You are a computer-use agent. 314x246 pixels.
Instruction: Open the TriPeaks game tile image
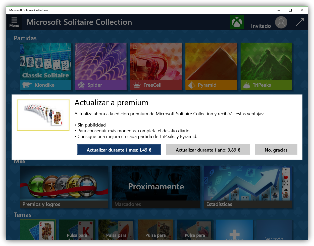point(266,61)
